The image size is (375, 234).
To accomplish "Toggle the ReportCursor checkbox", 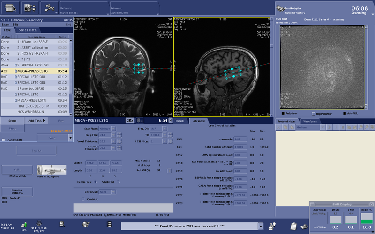I will click(x=314, y=114).
